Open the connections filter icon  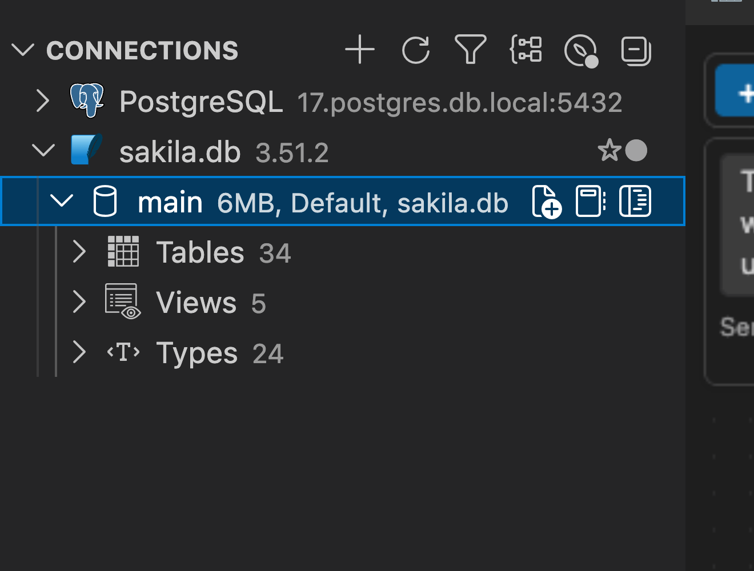(x=471, y=50)
